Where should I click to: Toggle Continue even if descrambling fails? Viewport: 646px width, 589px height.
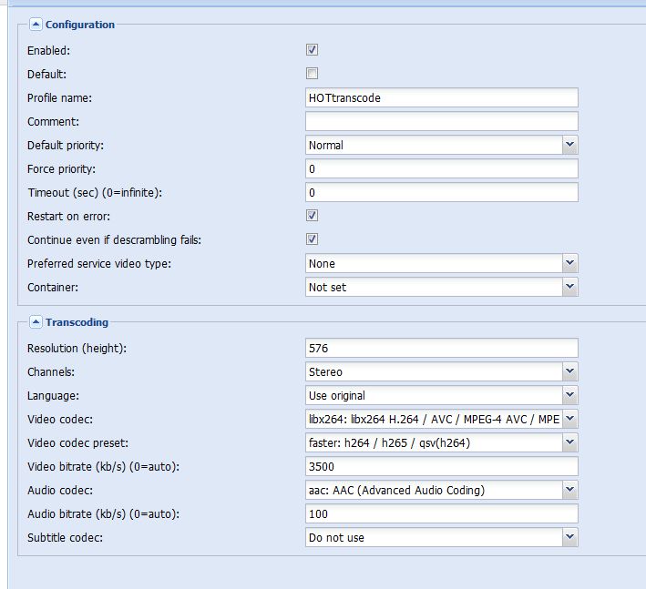[312, 239]
